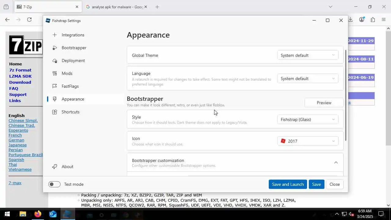Click the About question icon
Screen dimensions: 391x220
55,167
